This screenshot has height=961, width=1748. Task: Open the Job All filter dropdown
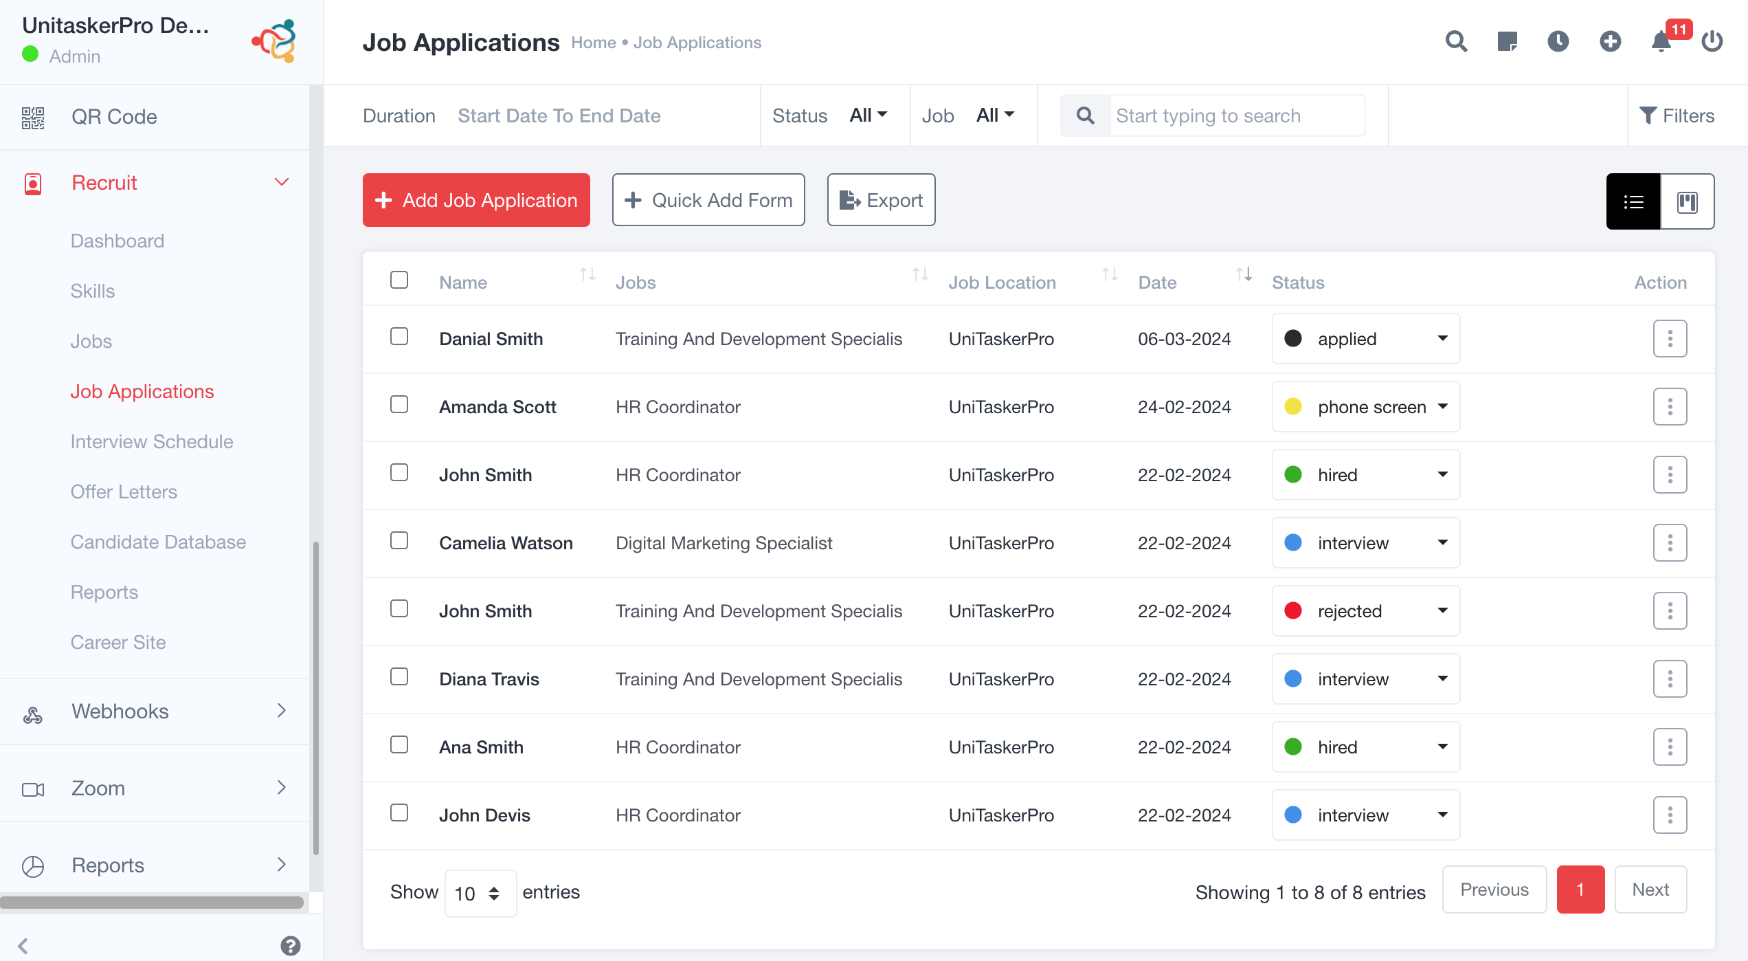[995, 115]
